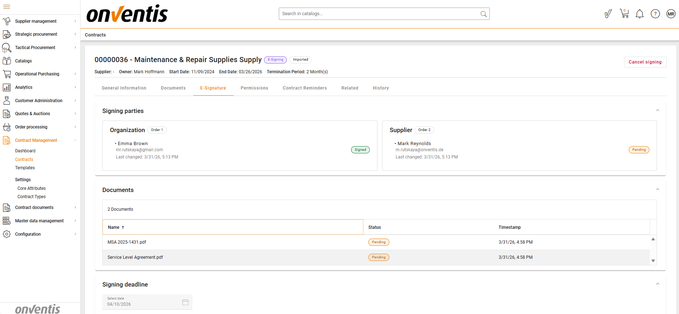Click the search magnifier icon
The height and width of the screenshot is (314, 679).
pyautogui.click(x=483, y=14)
